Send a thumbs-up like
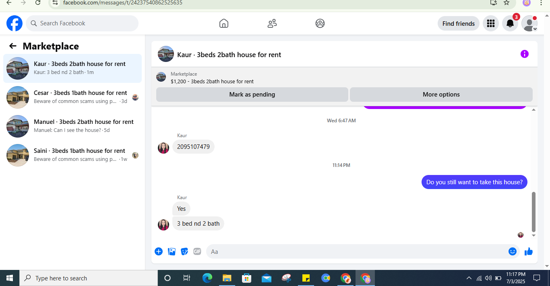The height and width of the screenshot is (286, 550). 529,251
